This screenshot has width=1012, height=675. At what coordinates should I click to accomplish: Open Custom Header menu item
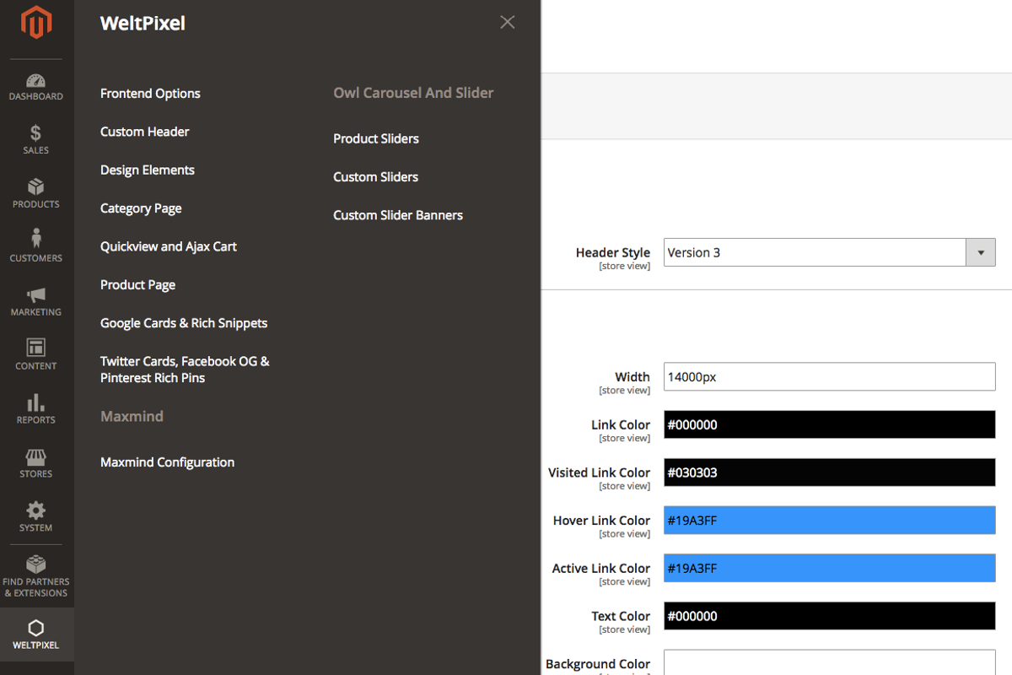coord(145,132)
